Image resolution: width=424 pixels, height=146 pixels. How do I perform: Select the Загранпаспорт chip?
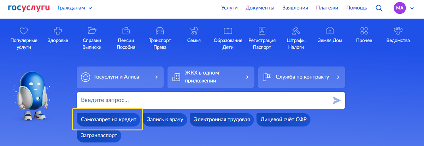pos(99,136)
